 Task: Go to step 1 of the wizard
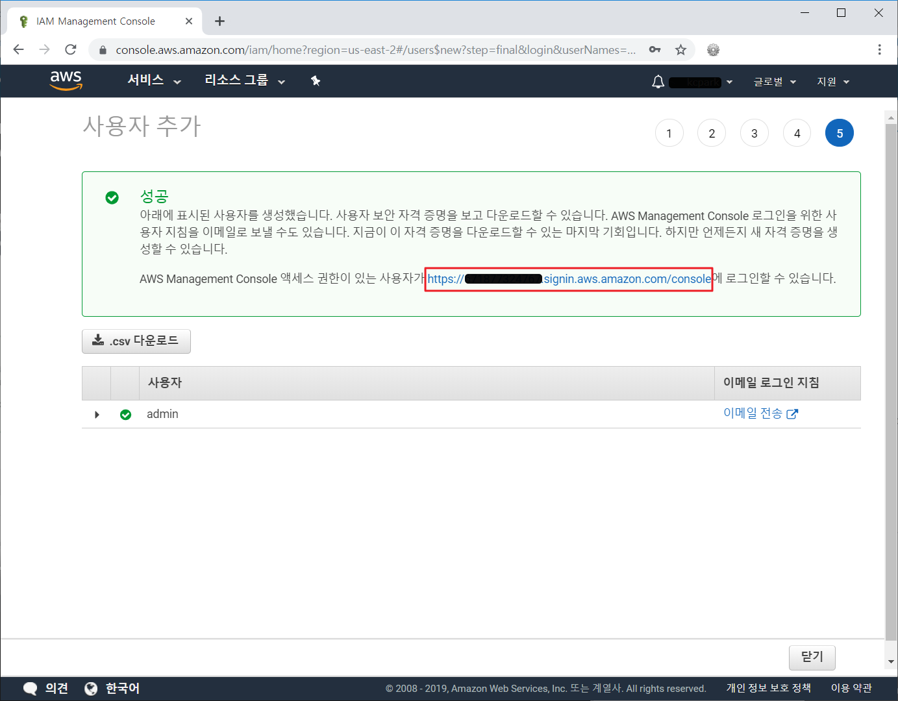coord(669,133)
